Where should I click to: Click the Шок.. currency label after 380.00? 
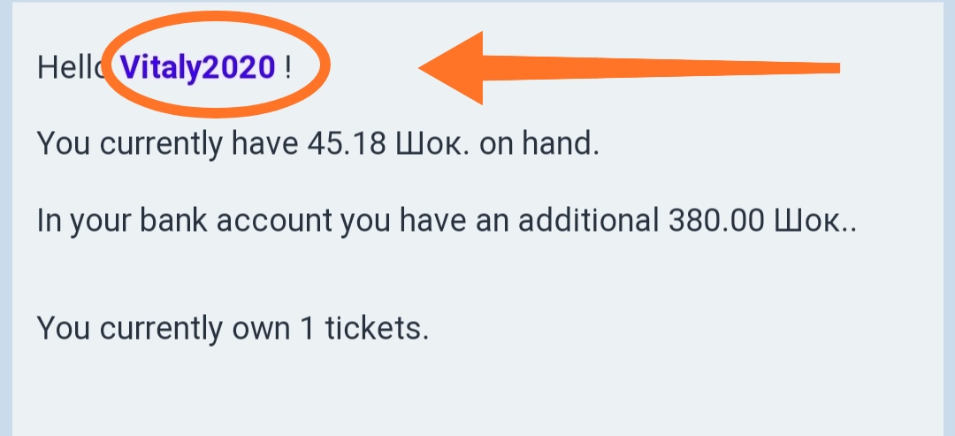[x=816, y=220]
